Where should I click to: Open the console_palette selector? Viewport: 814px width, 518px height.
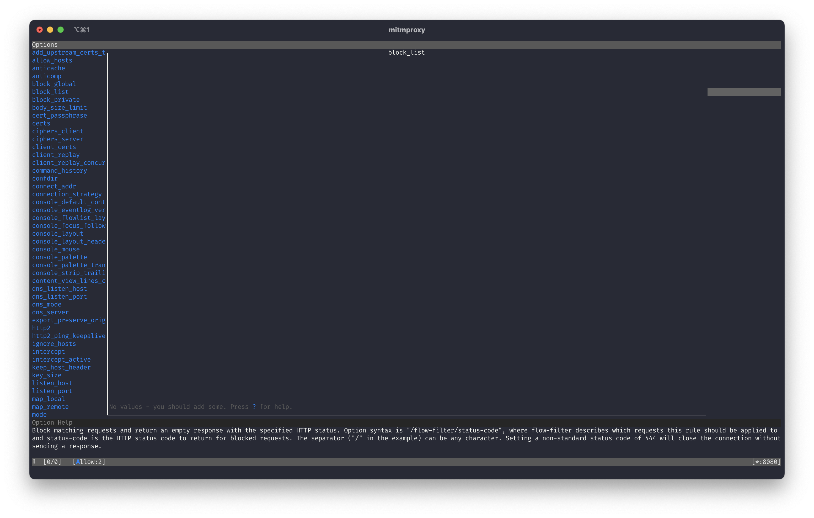pyautogui.click(x=60, y=257)
